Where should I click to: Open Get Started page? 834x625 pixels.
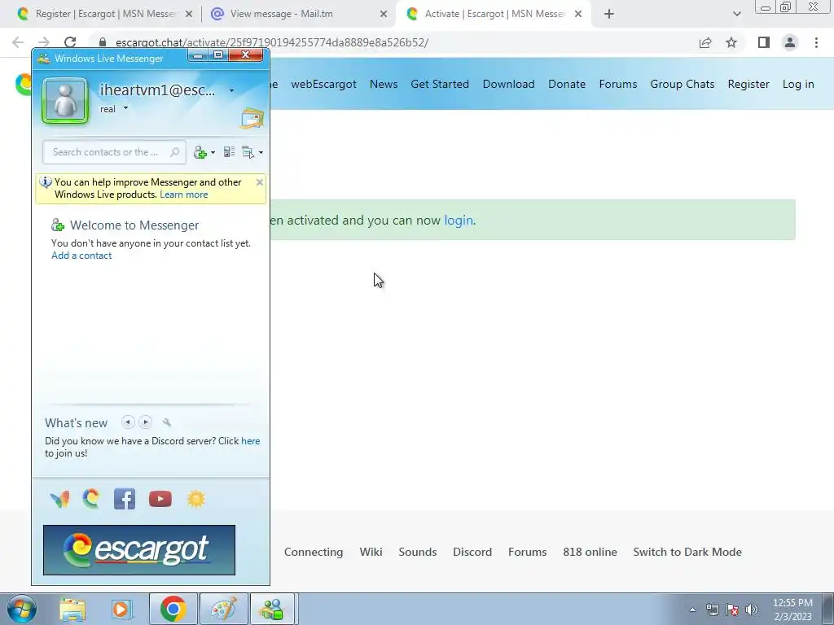click(440, 84)
